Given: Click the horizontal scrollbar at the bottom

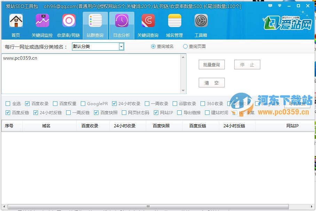Looking at the screenshot, I should point(148,206).
